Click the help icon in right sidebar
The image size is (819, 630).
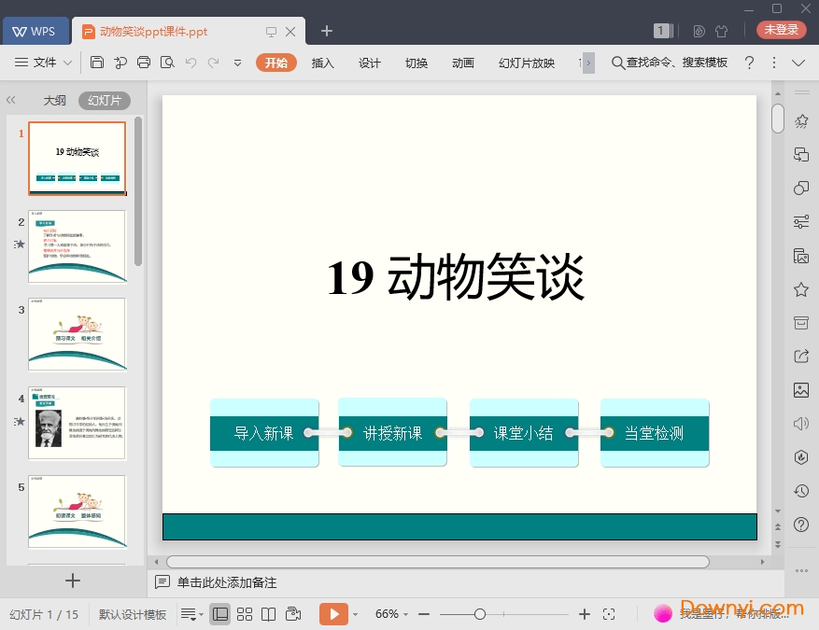coord(800,525)
